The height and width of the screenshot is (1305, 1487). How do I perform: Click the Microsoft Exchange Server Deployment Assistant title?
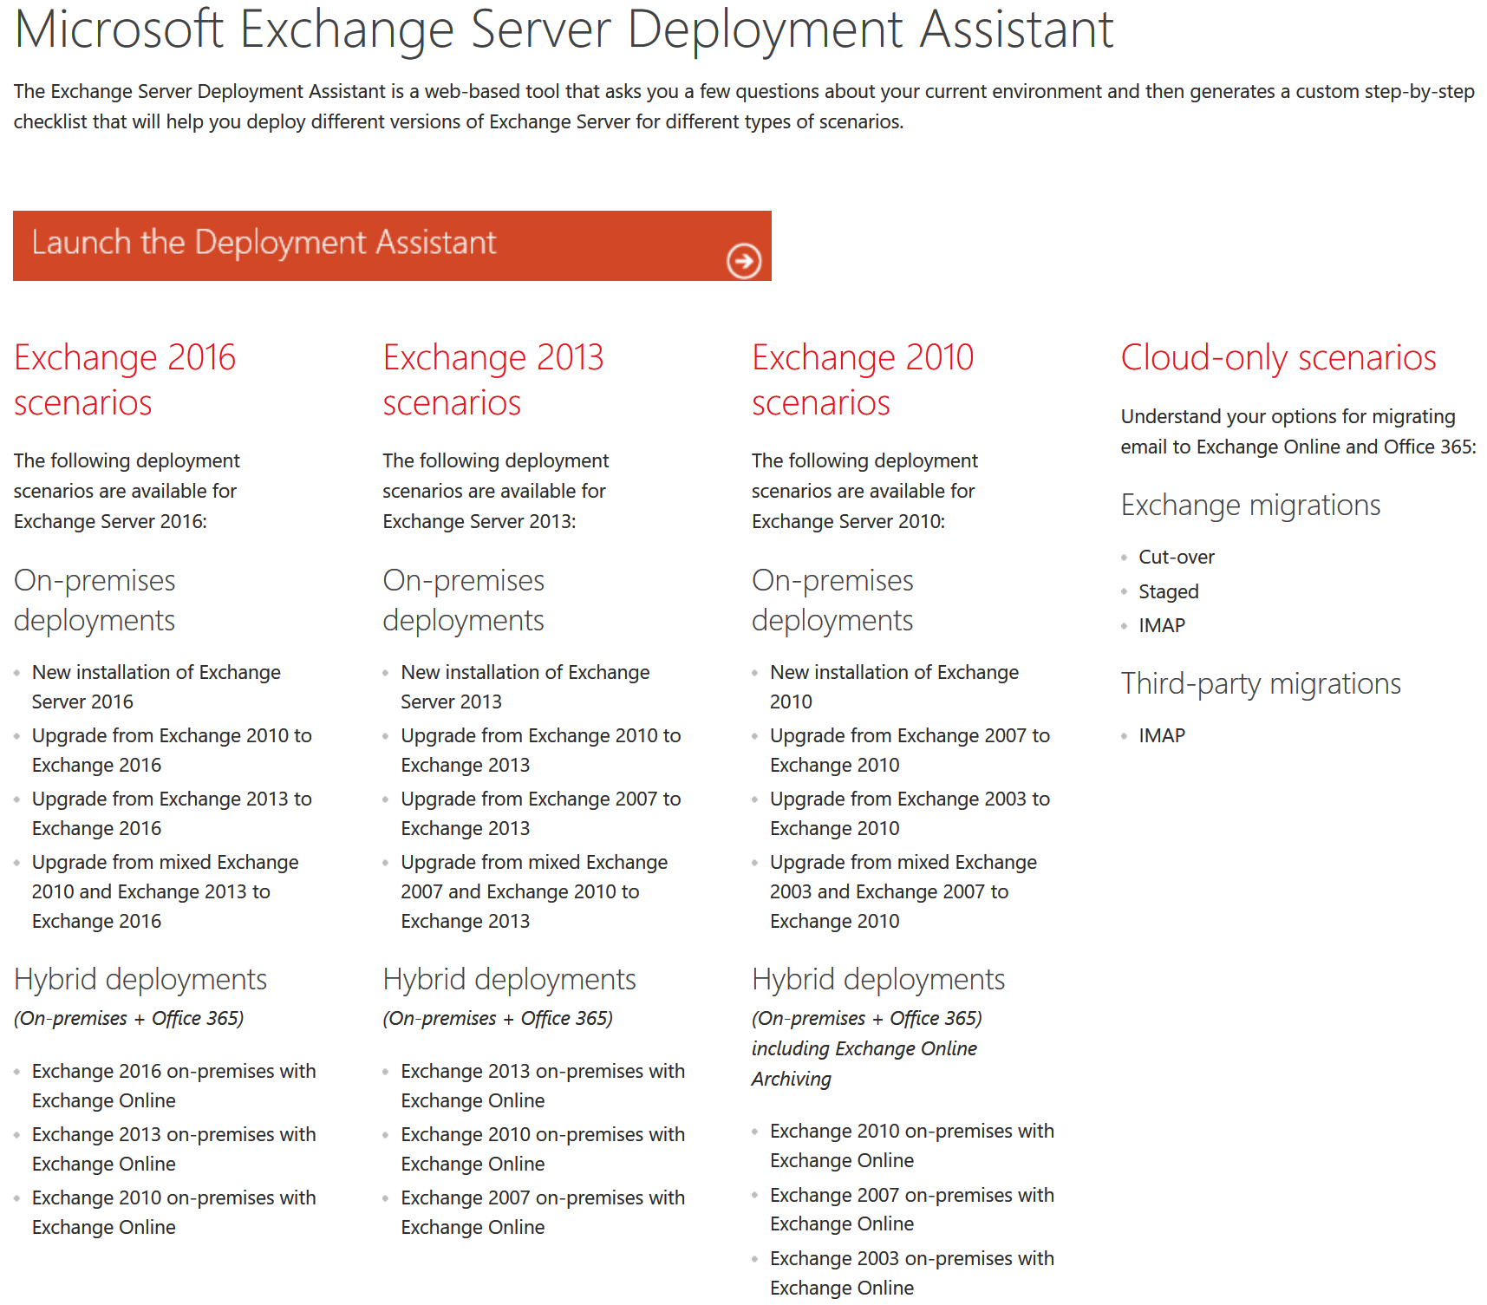click(564, 29)
